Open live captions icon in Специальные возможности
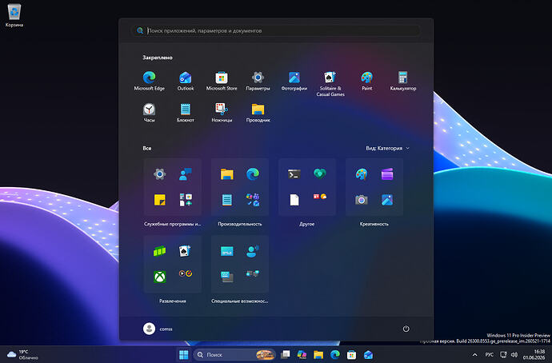This screenshot has height=363, width=552. point(227,251)
